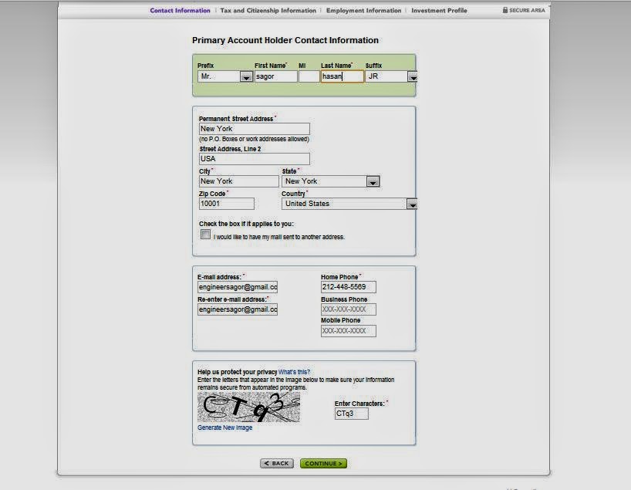The image size is (631, 490).
Task: Select the Street Address Line 2 field
Action: tap(255, 159)
